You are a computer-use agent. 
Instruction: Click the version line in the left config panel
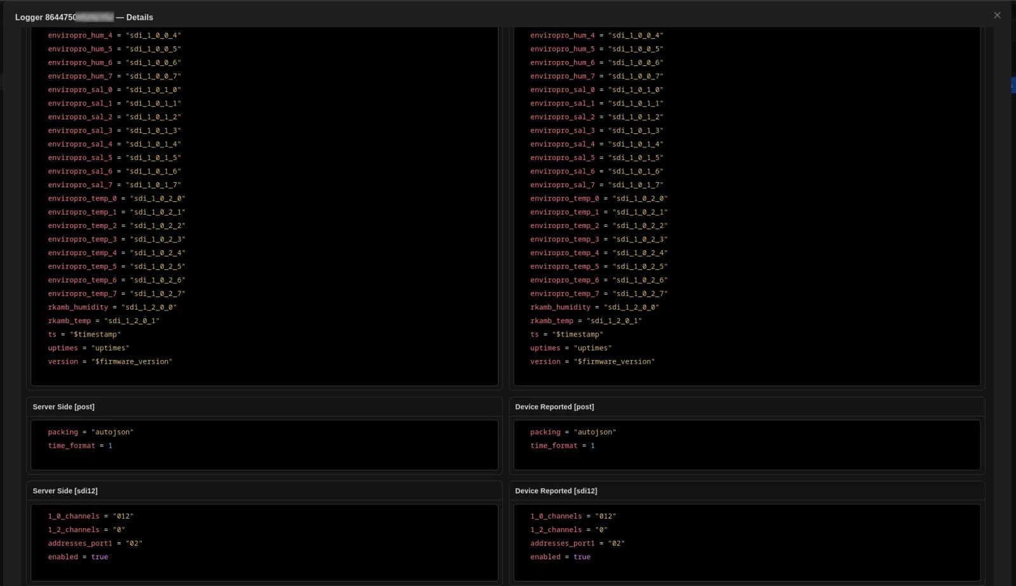(x=110, y=362)
